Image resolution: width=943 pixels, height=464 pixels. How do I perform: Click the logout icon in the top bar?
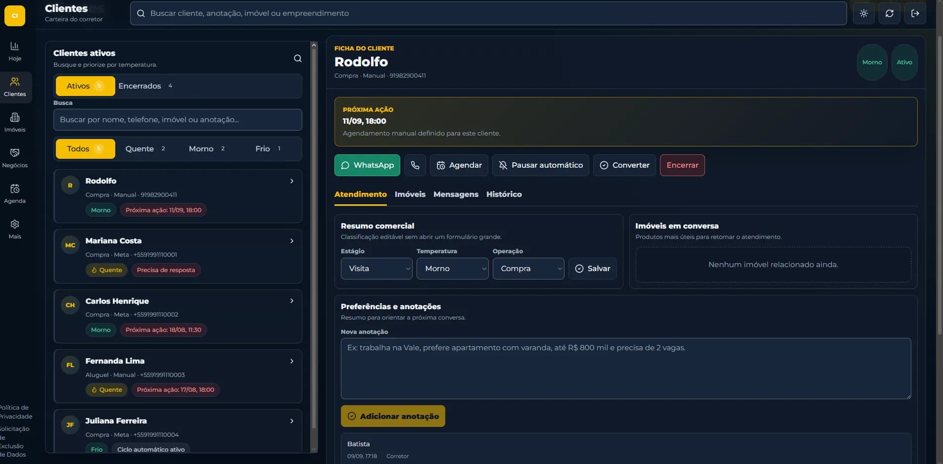pos(915,13)
